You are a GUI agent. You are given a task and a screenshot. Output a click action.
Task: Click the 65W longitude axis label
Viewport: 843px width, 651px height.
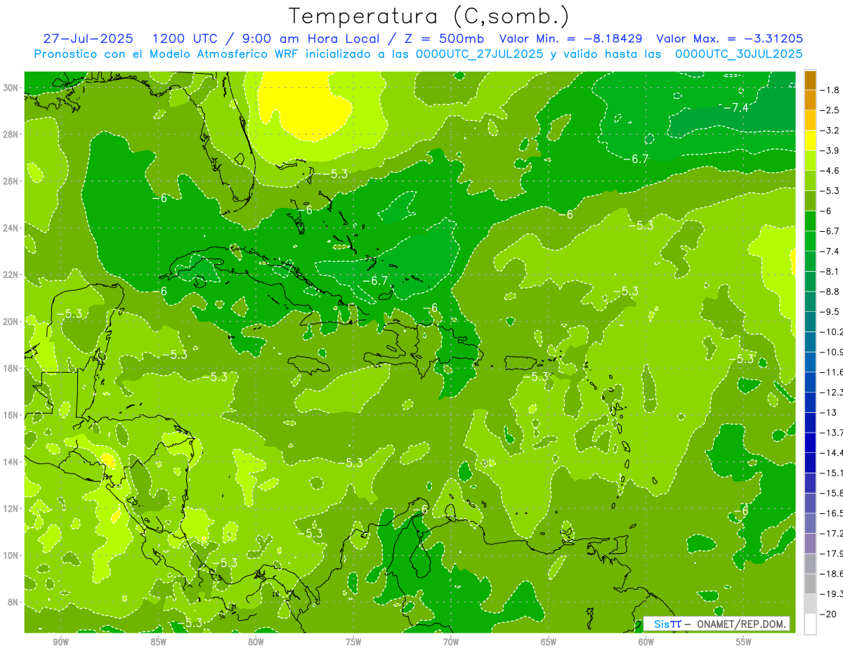tap(549, 642)
